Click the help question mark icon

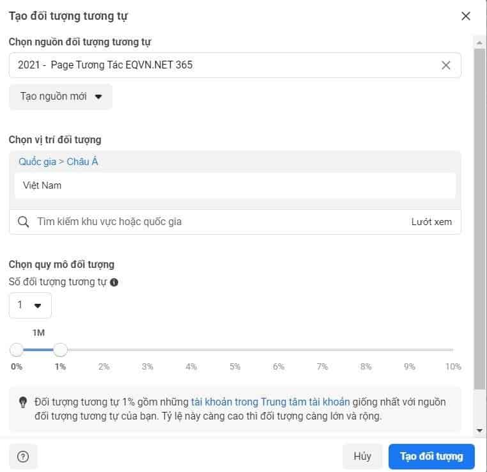[x=23, y=457]
